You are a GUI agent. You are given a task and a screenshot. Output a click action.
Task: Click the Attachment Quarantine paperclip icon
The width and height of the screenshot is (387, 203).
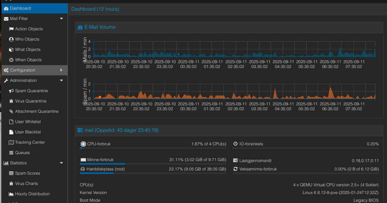[11, 111]
